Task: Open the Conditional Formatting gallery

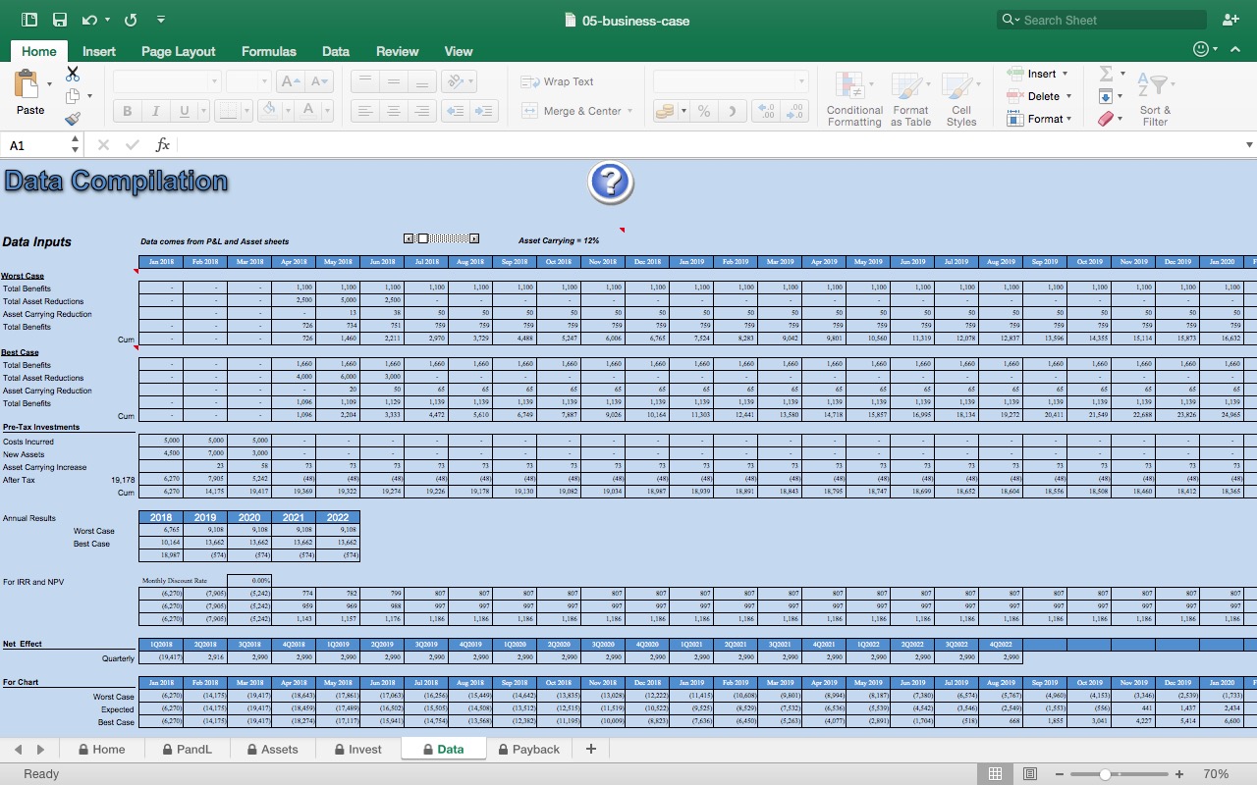Action: tap(853, 97)
